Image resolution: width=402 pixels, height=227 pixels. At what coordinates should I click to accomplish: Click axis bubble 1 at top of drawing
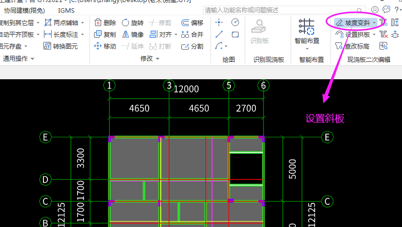(109, 85)
